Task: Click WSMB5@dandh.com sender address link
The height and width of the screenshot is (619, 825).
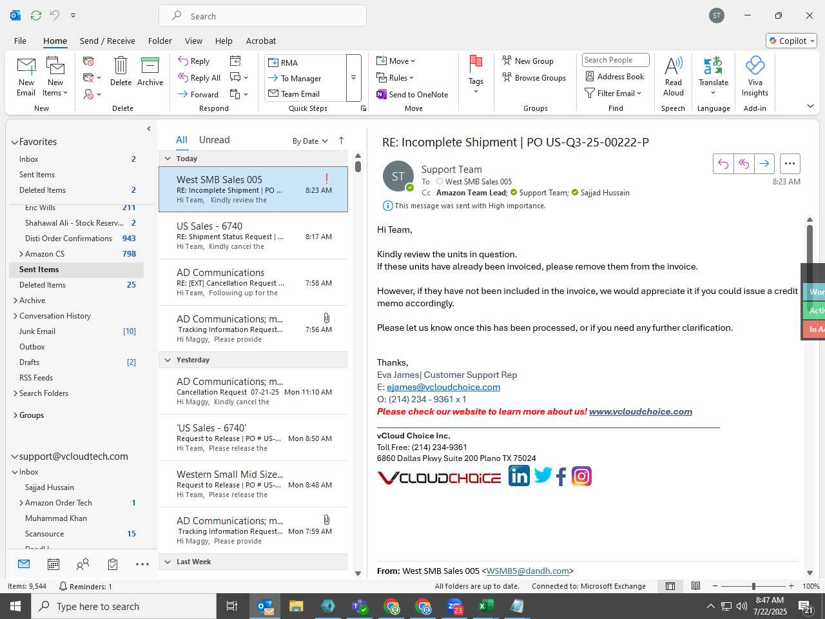Action: (x=528, y=571)
